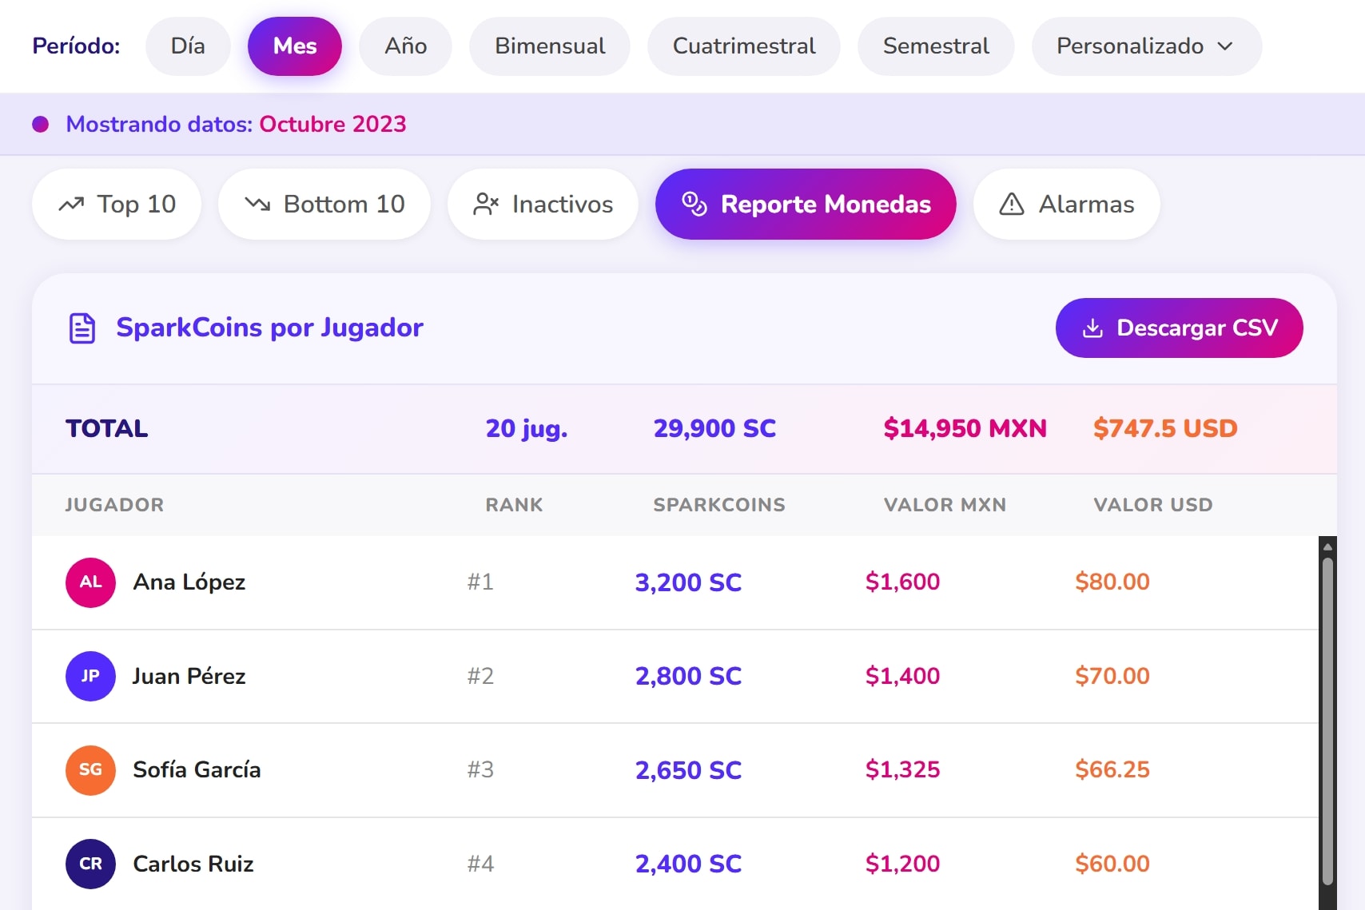Select the Mes period option

click(295, 46)
